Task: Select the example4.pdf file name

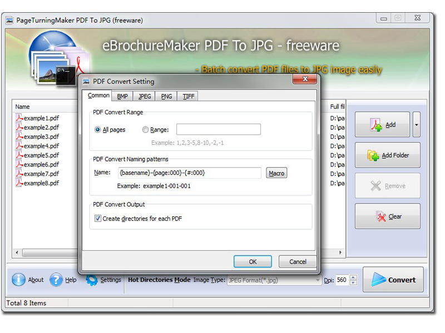Action: click(41, 146)
